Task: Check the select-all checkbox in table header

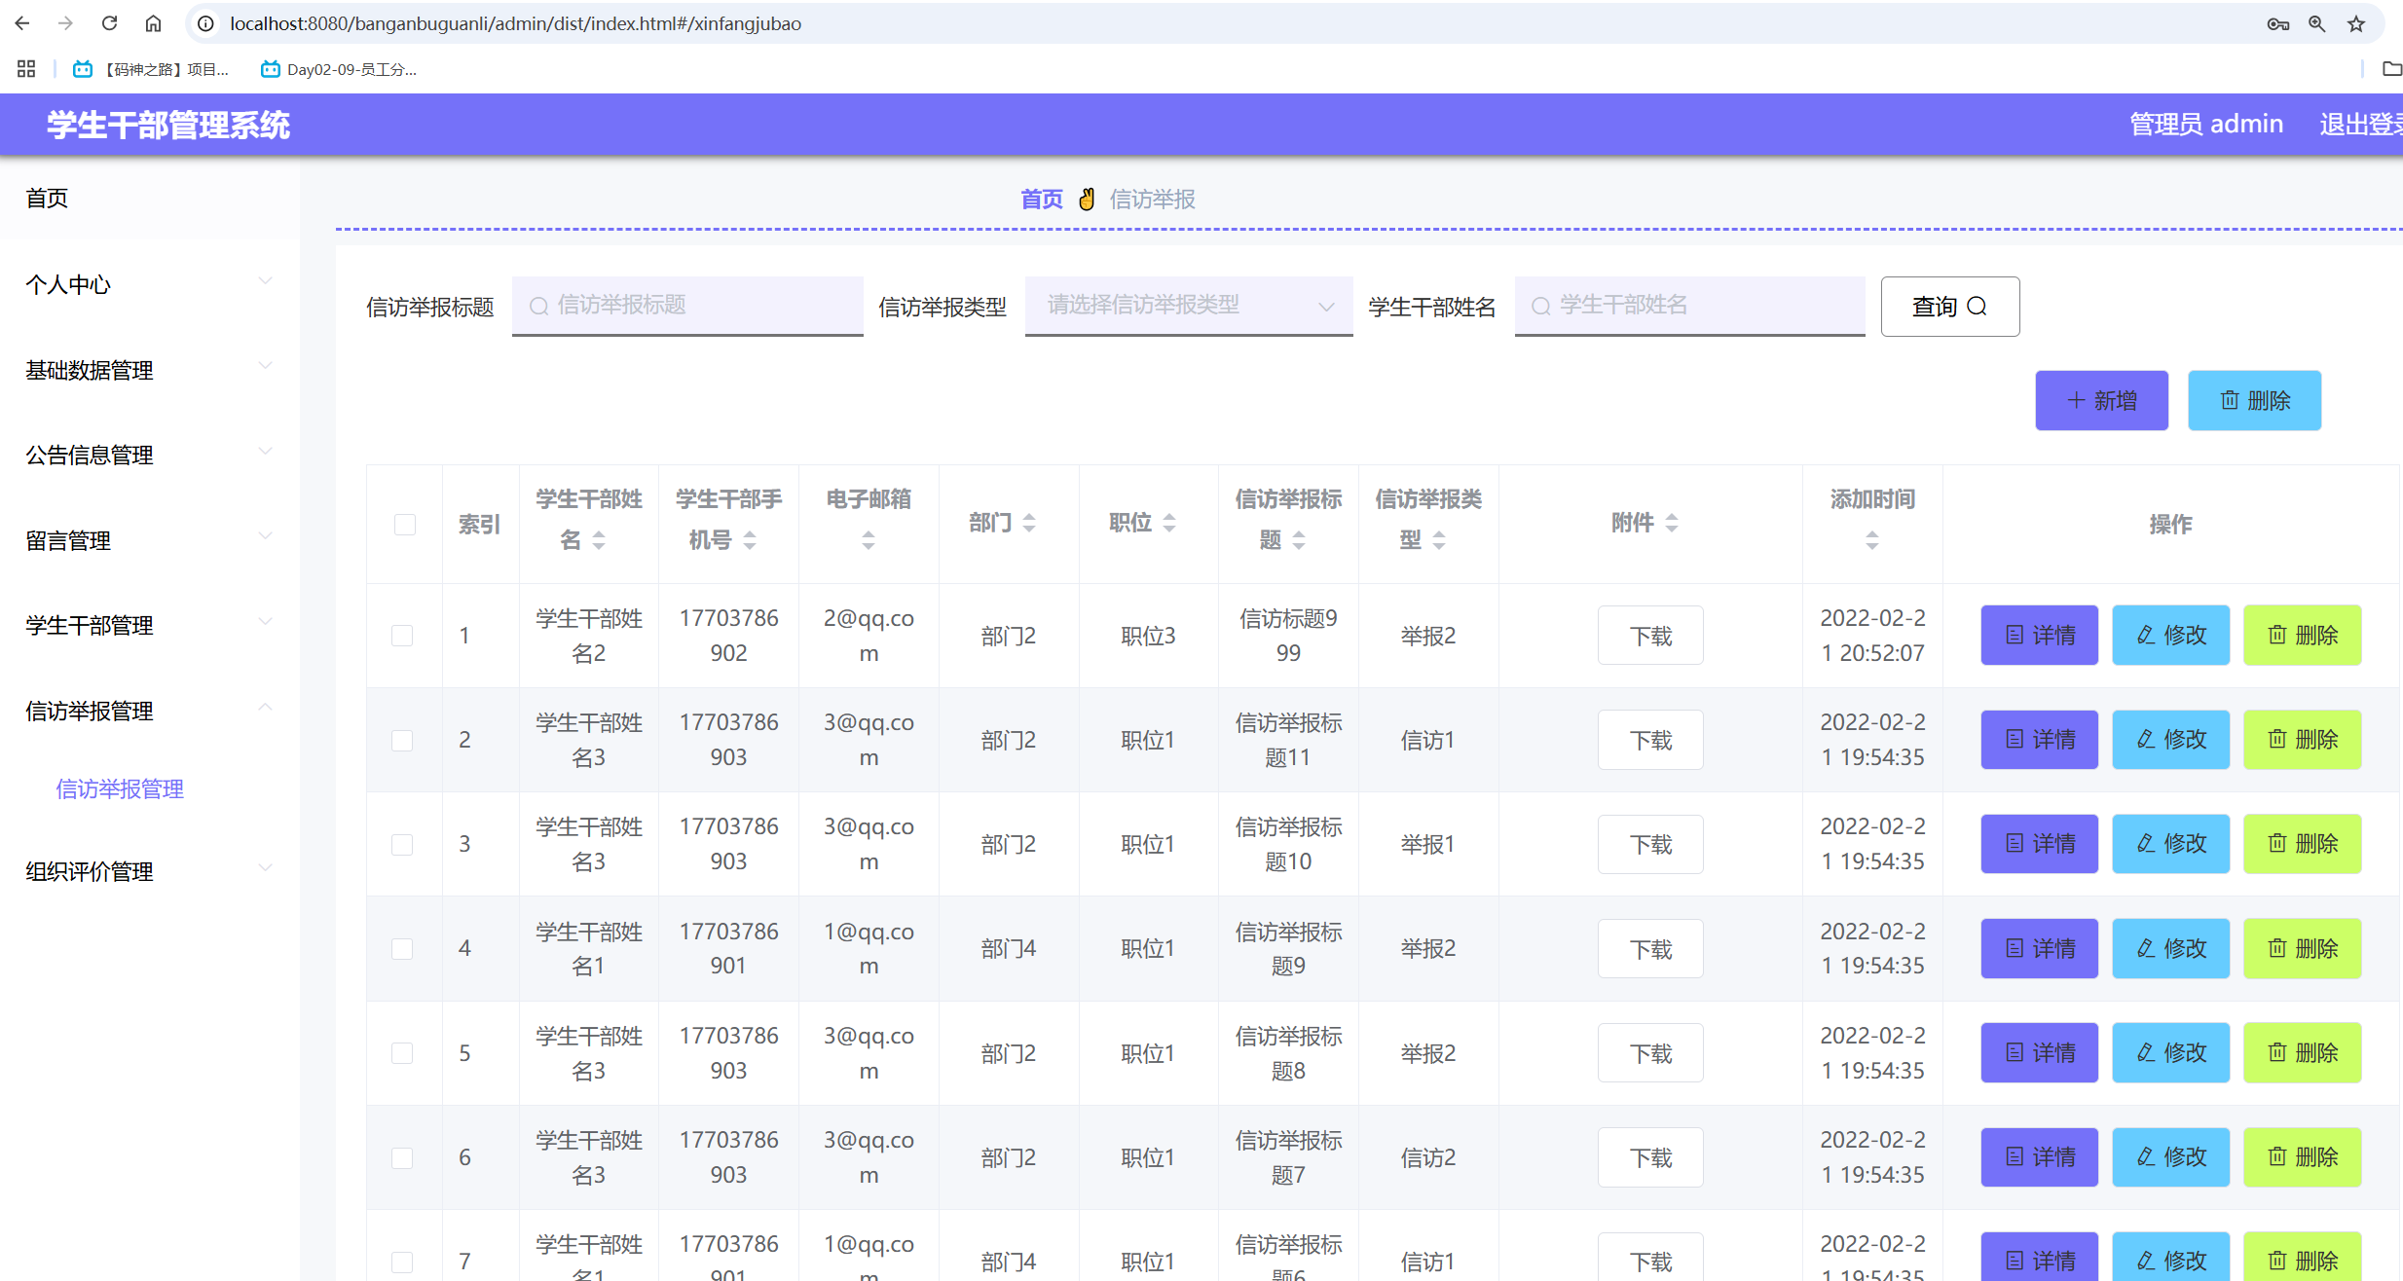Action: tap(404, 525)
